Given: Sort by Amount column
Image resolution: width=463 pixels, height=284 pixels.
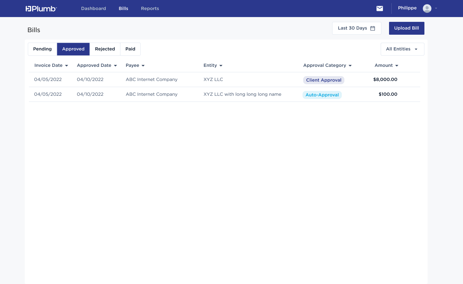Looking at the screenshot, I should (x=386, y=66).
